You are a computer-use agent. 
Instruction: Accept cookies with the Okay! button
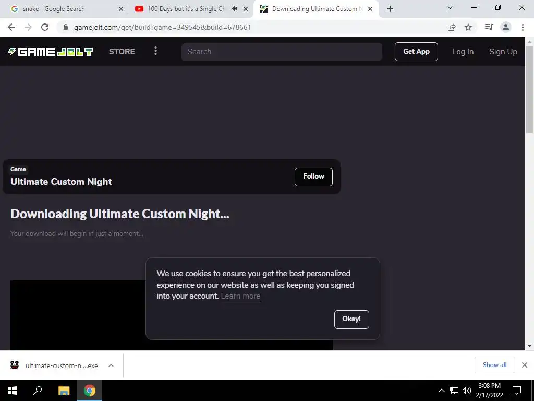click(x=351, y=319)
